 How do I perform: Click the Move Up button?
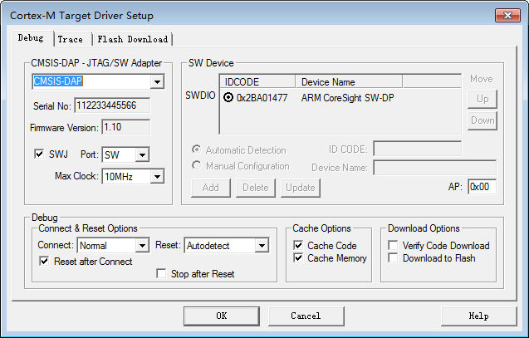[482, 99]
